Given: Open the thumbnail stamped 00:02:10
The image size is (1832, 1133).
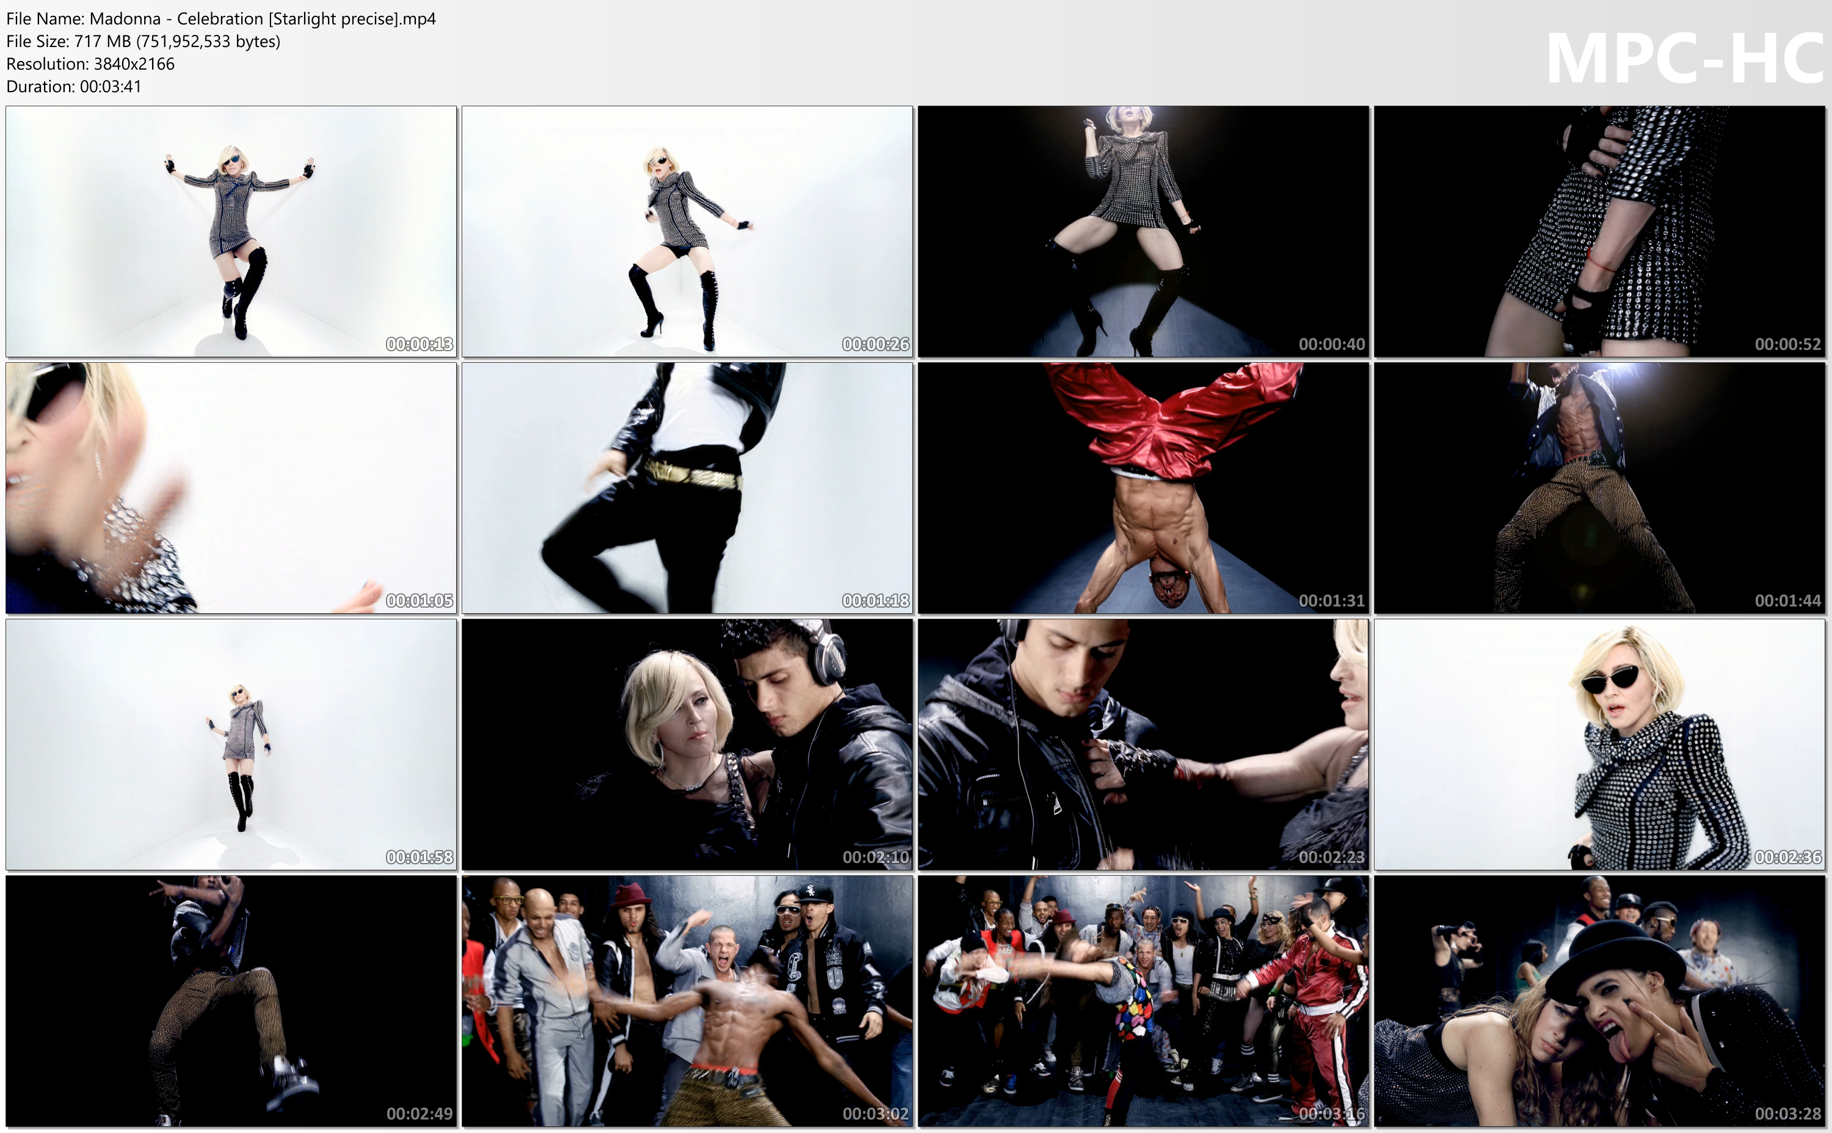Looking at the screenshot, I should pyautogui.click(x=688, y=744).
